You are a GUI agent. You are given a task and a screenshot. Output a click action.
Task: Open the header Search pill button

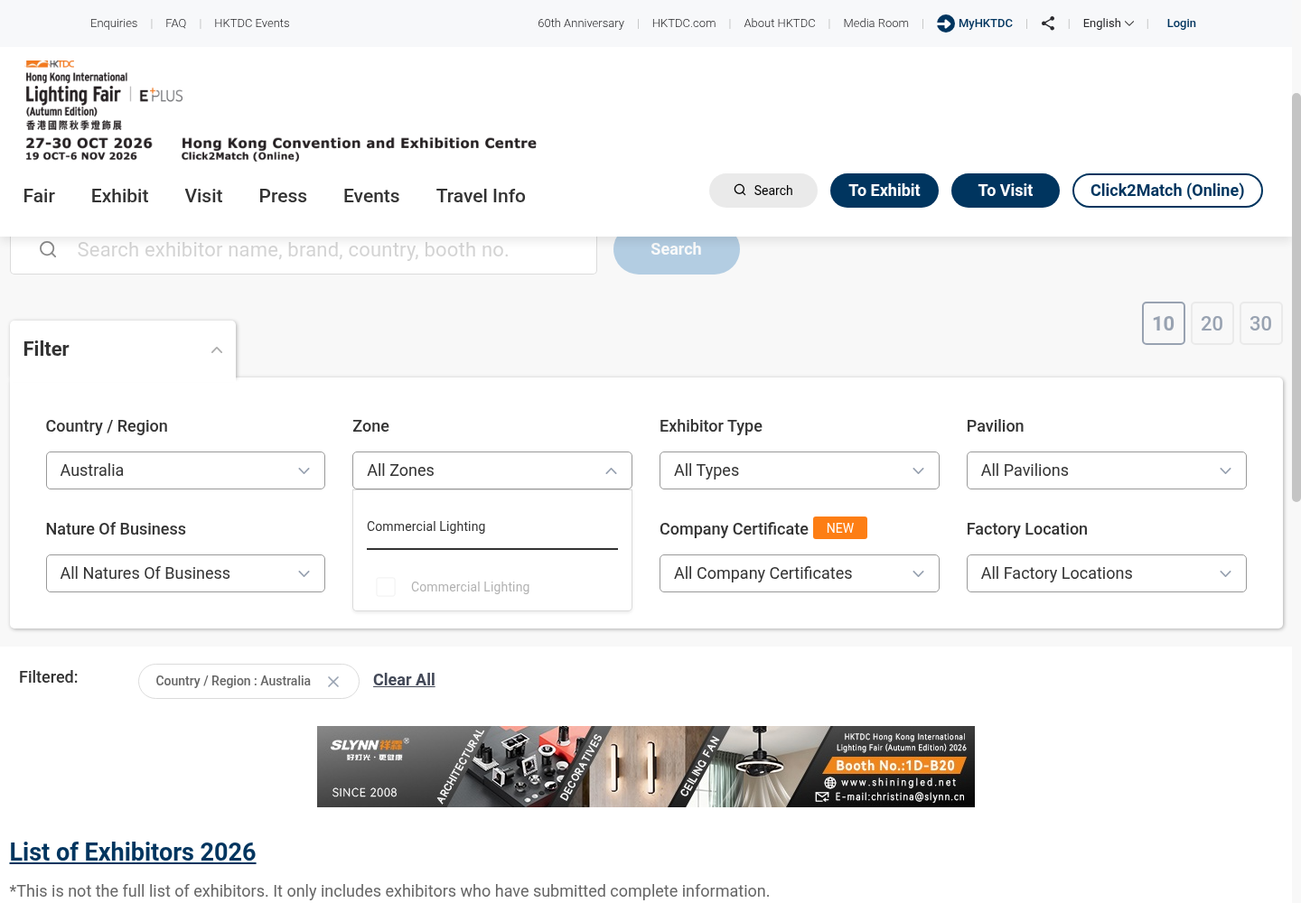click(x=763, y=191)
